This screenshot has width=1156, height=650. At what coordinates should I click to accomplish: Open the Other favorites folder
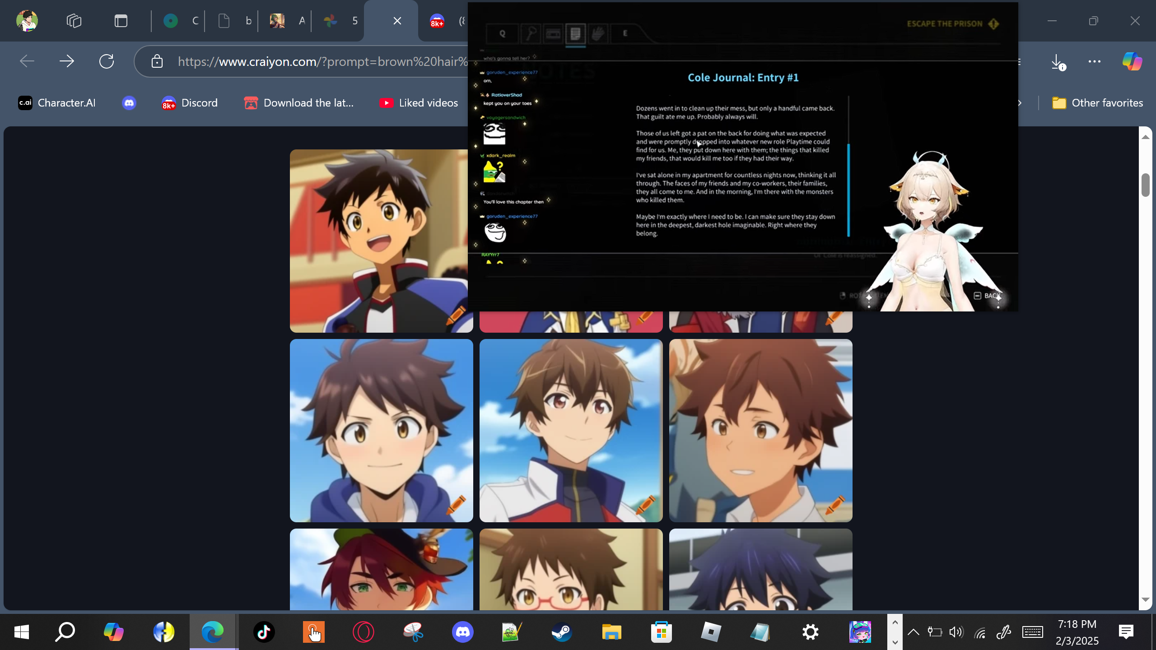(1097, 103)
